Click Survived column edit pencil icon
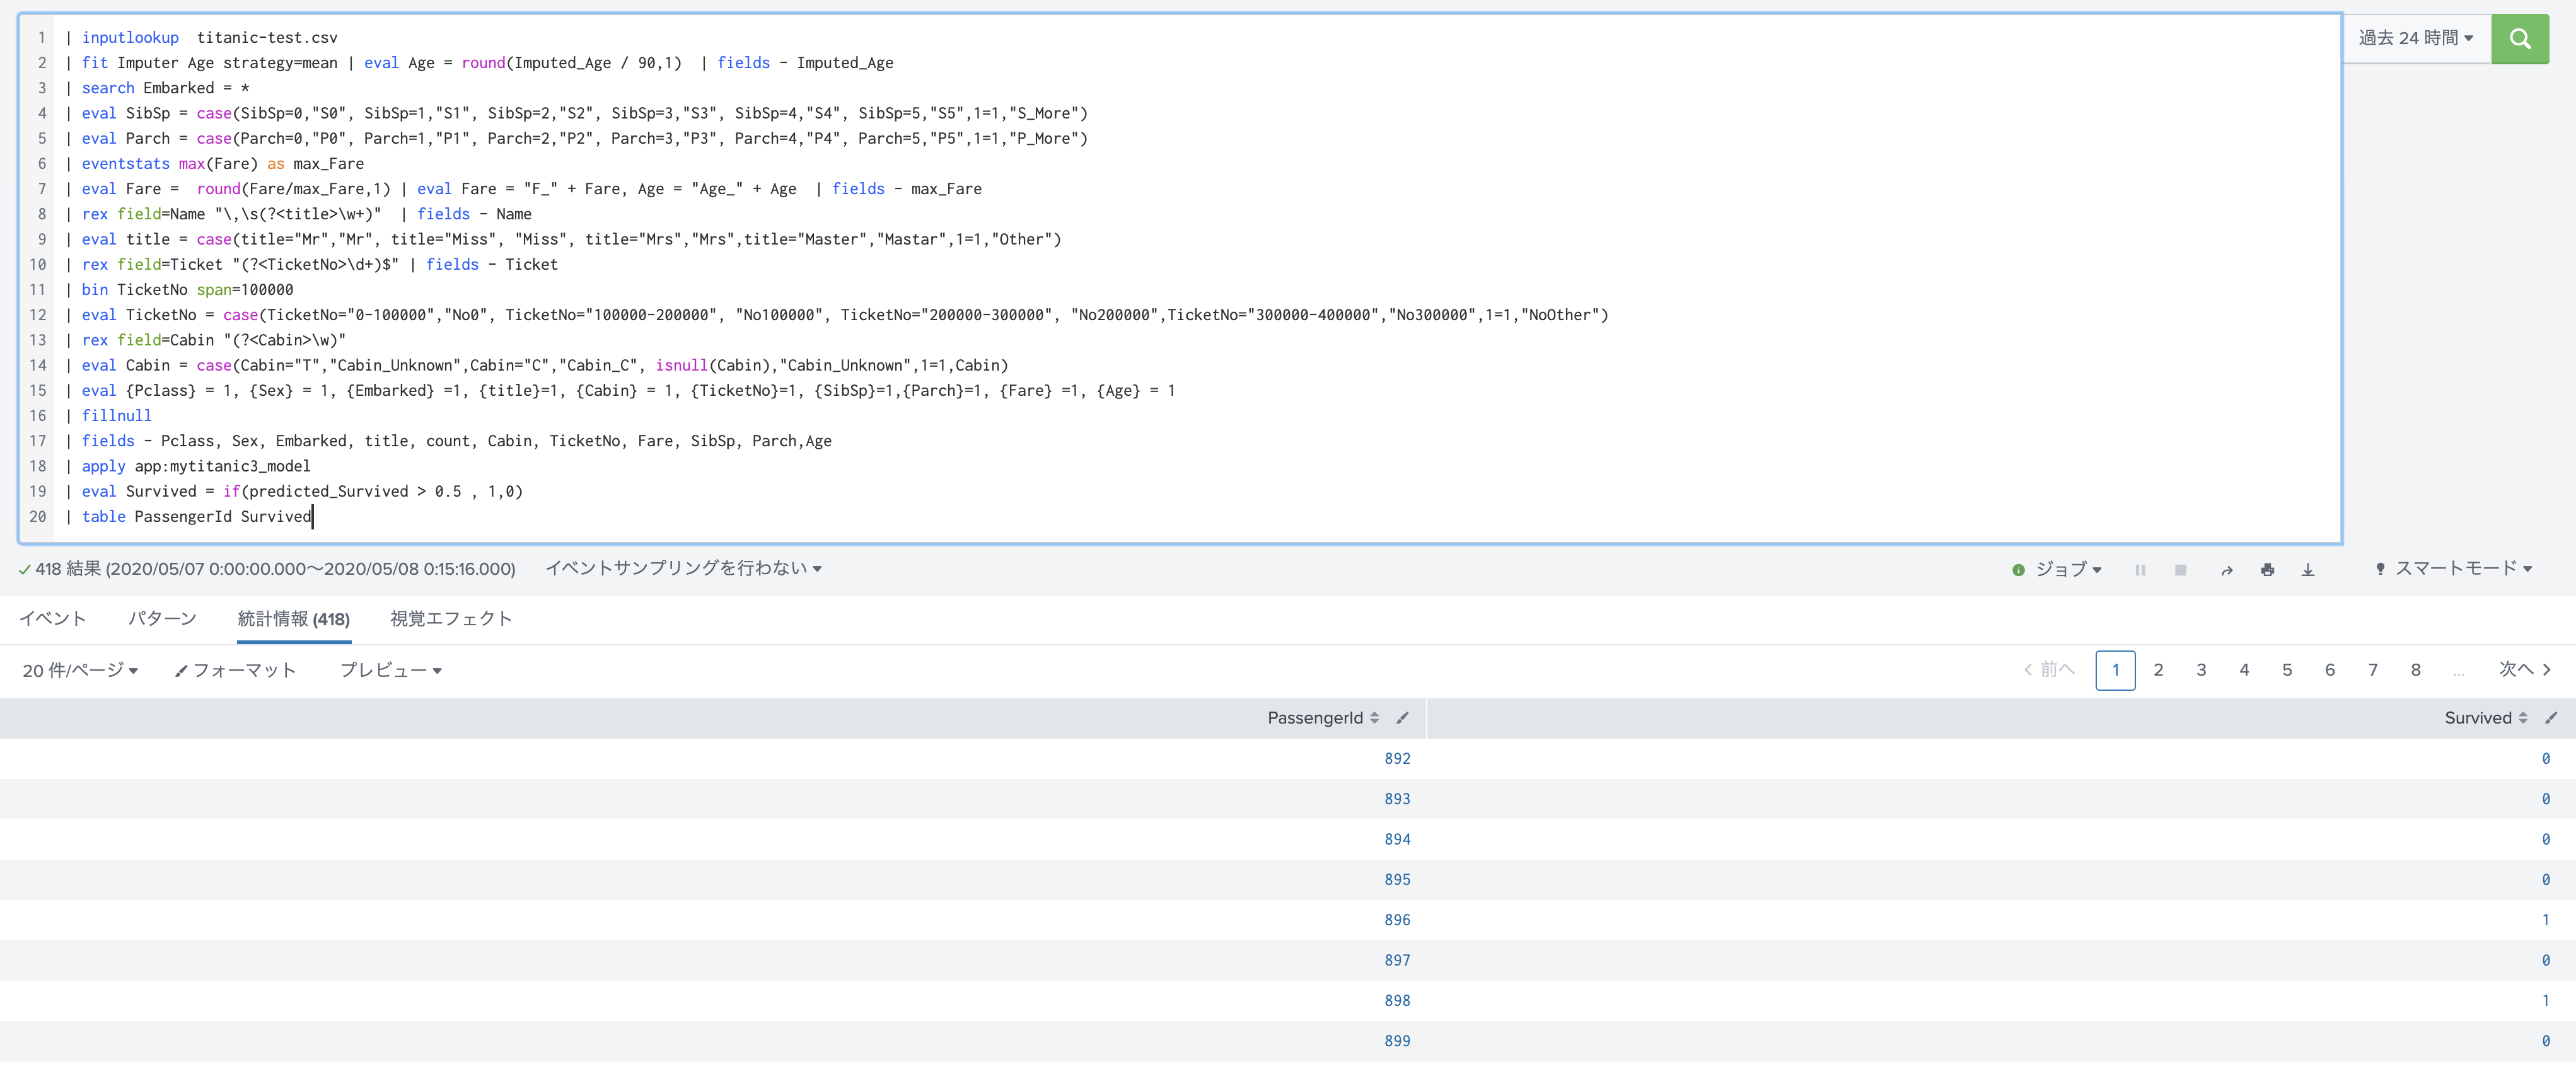 (x=2551, y=718)
